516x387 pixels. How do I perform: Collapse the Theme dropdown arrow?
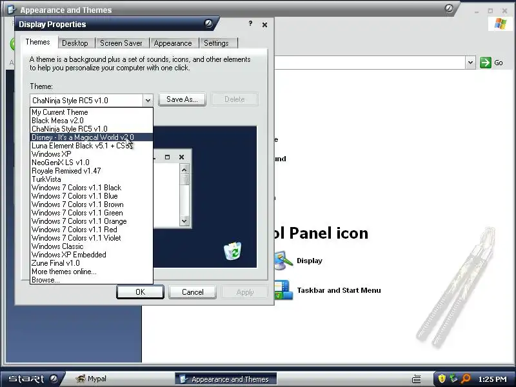pos(148,101)
